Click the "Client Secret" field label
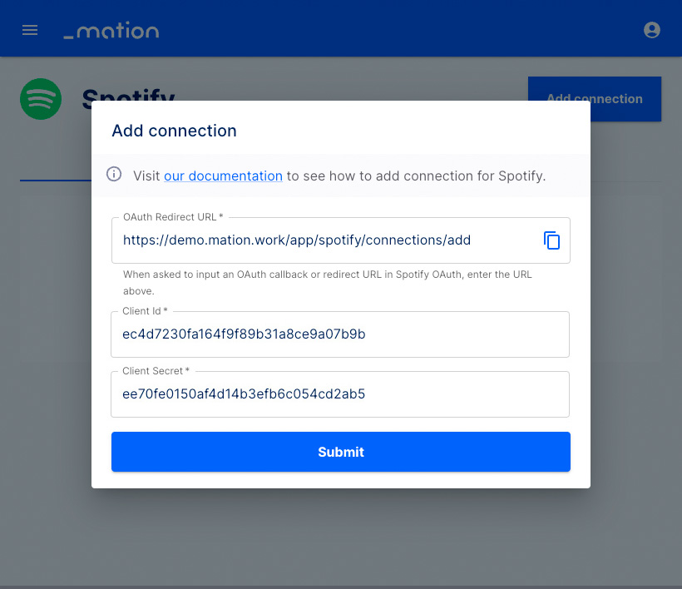Screen dimensions: 682x589 click(x=156, y=371)
